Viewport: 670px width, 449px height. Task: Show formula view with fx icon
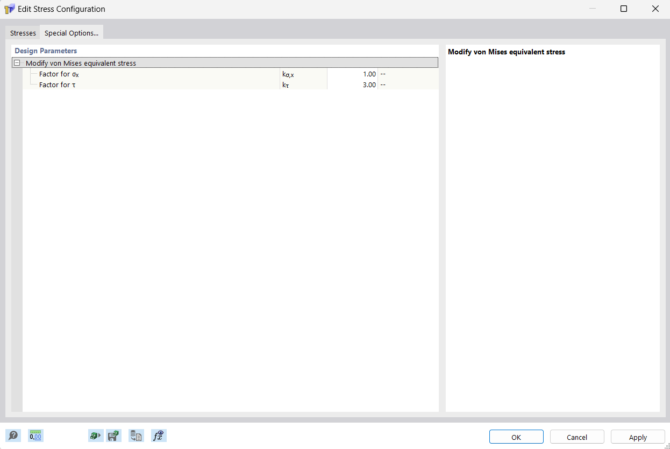(159, 436)
